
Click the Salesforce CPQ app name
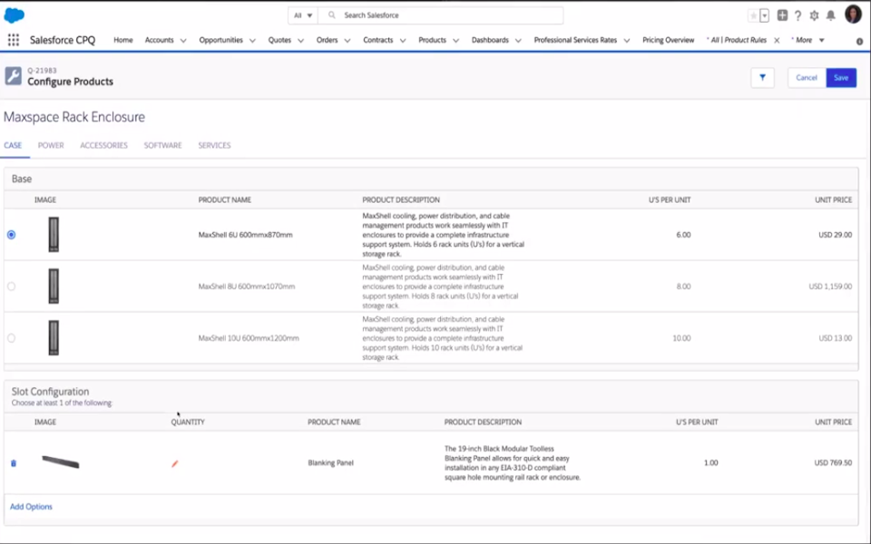[x=63, y=40]
